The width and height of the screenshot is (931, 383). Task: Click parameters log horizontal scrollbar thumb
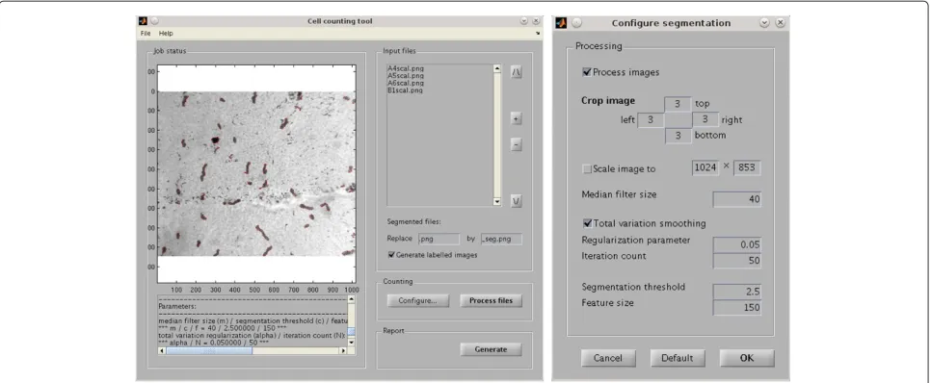(x=209, y=351)
